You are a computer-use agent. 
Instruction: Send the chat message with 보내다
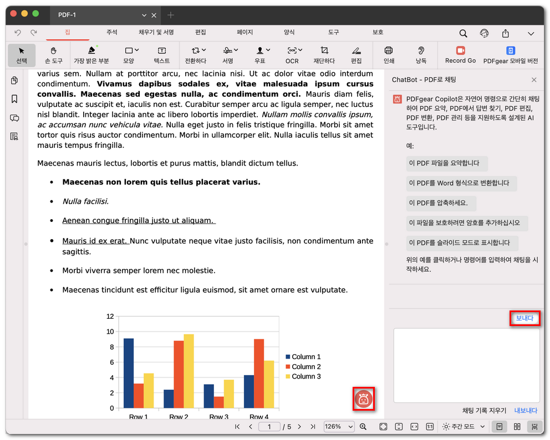[524, 318]
